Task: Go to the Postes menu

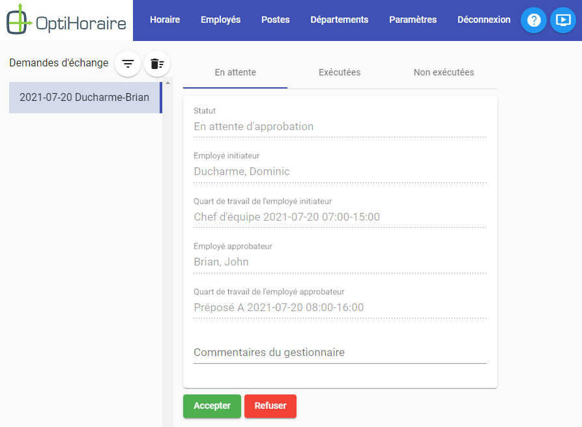Action: [276, 20]
